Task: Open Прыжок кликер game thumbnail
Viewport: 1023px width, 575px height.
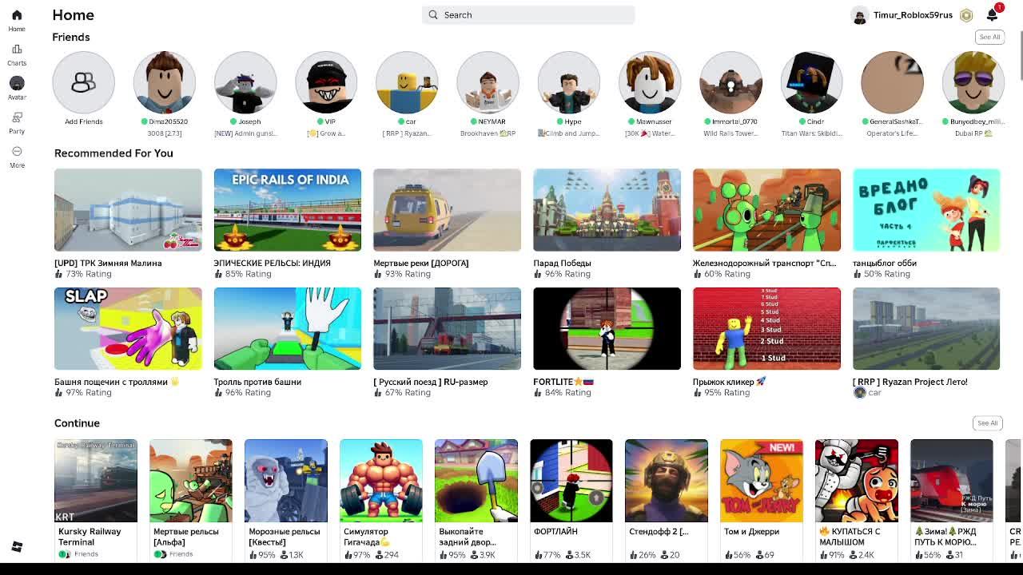Action: [766, 328]
